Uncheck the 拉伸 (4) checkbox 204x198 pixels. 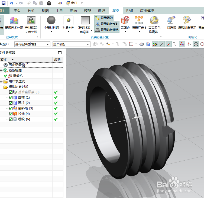click(x=11, y=114)
